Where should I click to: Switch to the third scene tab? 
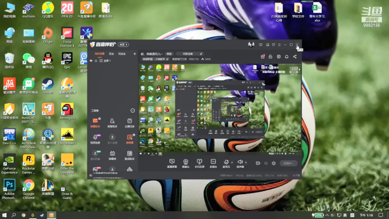[x=122, y=54]
